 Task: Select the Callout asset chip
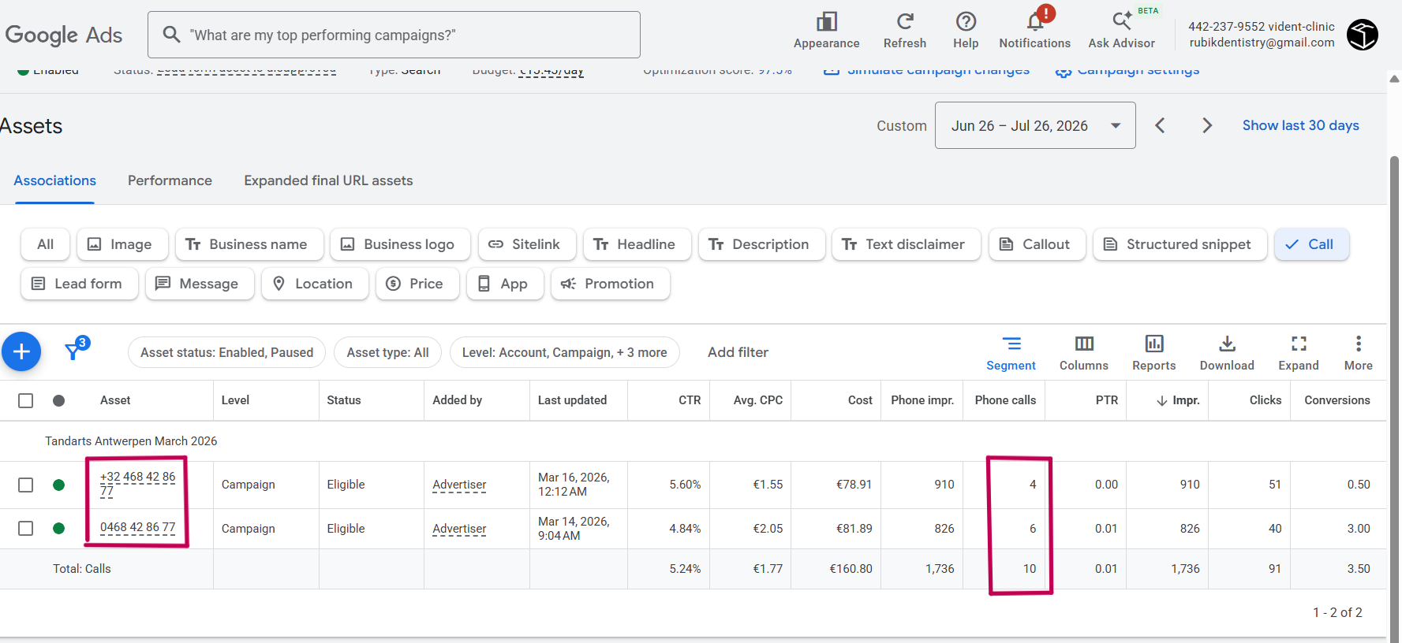click(x=1037, y=244)
